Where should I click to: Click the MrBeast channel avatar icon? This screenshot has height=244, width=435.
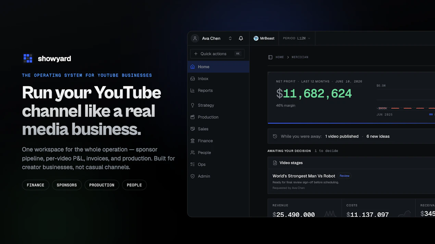point(256,38)
